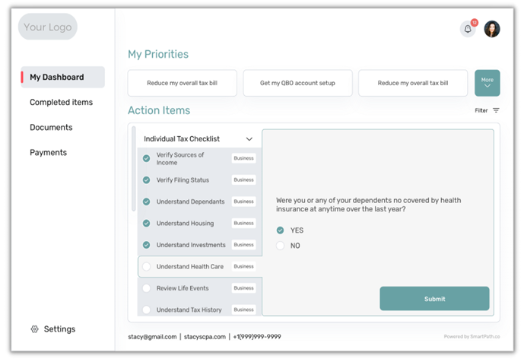Open the notifications bell icon
The image size is (524, 362).
[x=468, y=29]
